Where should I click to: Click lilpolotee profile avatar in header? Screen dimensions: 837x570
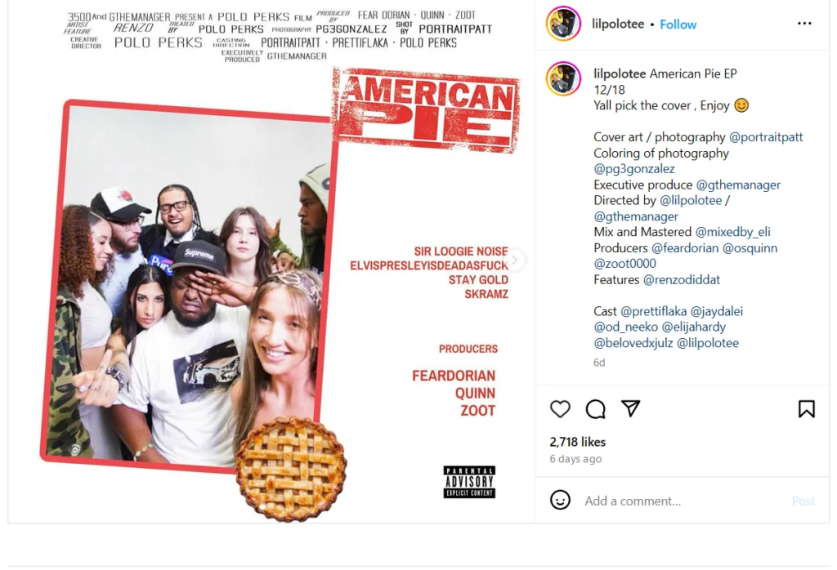[563, 24]
